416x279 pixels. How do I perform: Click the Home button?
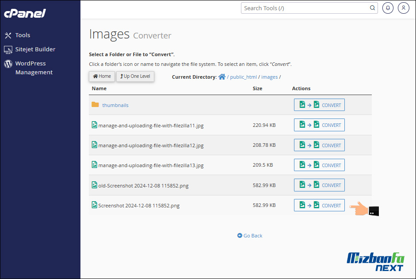click(102, 76)
